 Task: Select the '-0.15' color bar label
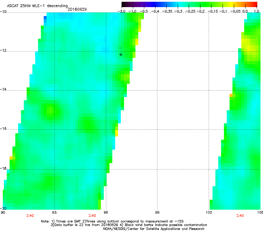tap(213, 11)
